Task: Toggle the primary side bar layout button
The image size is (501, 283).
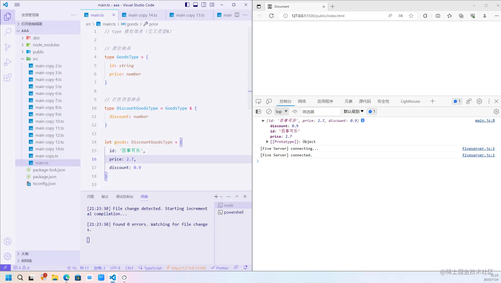Action: pyautogui.click(x=187, y=5)
